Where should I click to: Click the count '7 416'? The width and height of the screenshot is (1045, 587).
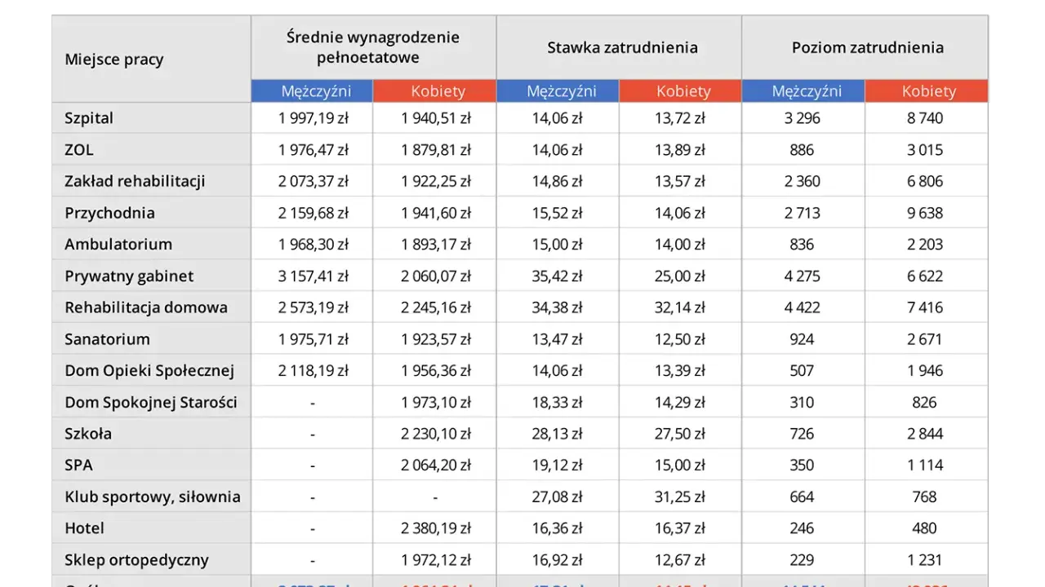[925, 307]
